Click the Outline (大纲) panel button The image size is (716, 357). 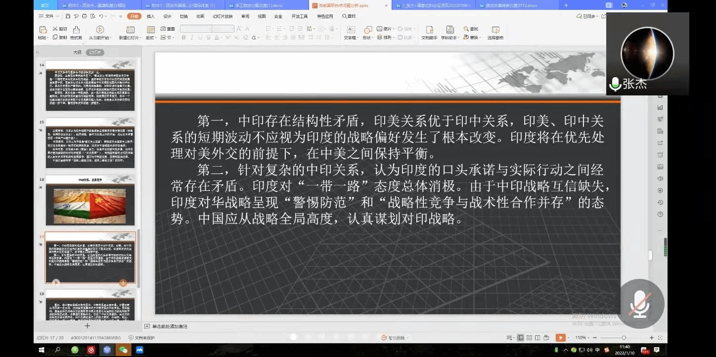click(77, 52)
